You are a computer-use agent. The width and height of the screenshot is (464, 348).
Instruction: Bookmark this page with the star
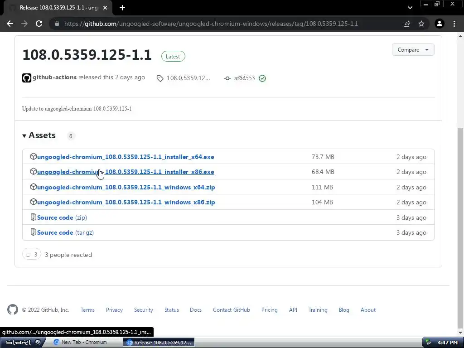coord(421,24)
